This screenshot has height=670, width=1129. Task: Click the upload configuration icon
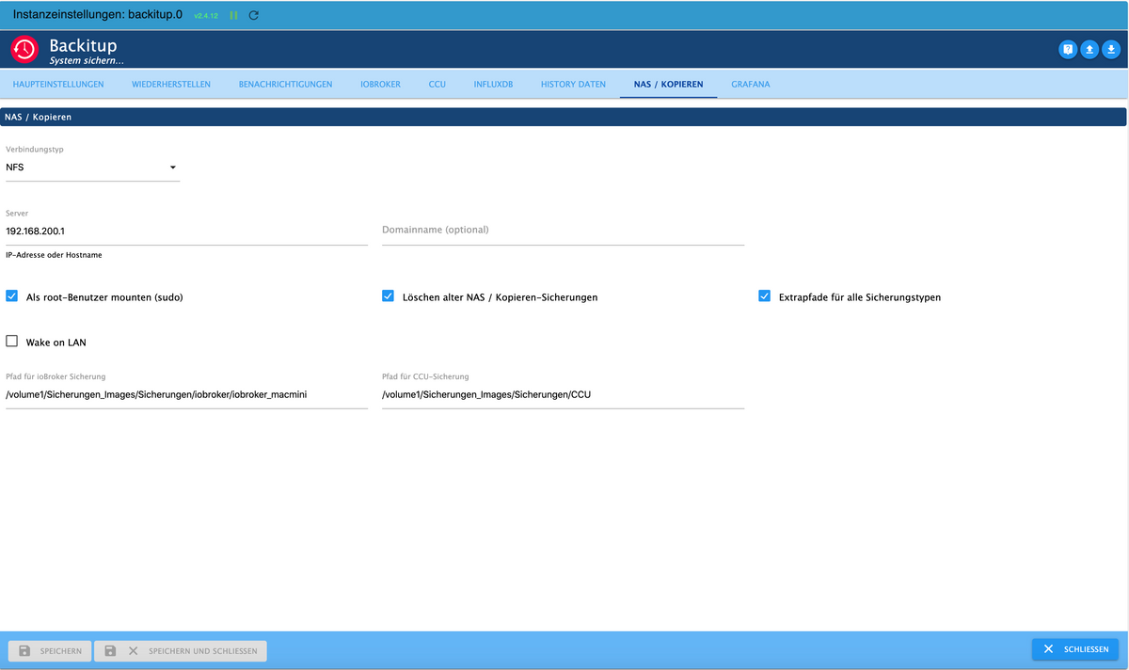[1089, 49]
